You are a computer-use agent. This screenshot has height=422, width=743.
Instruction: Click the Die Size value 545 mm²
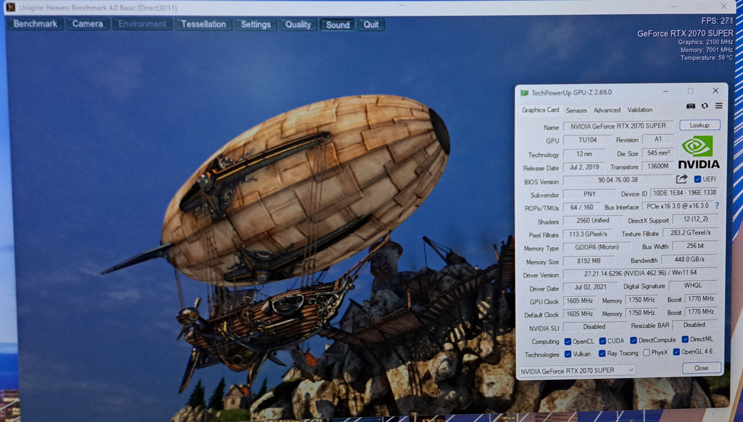coord(657,153)
